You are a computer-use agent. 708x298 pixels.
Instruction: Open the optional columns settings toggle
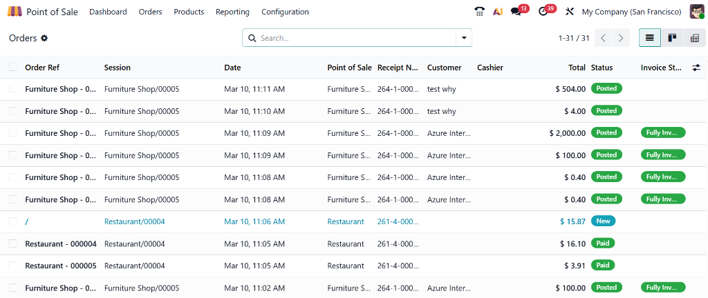tap(696, 68)
